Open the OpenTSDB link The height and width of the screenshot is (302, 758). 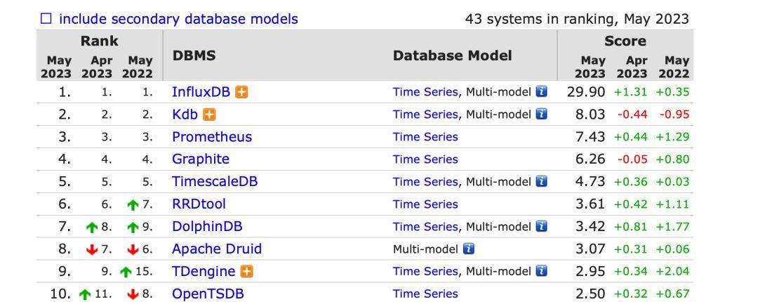coord(208,294)
